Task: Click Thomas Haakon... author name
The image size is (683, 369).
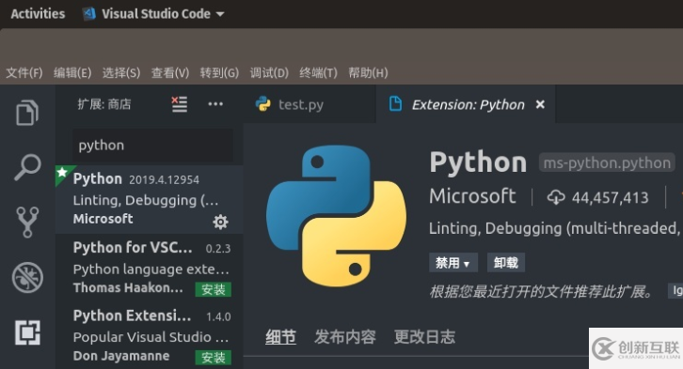Action: click(128, 287)
